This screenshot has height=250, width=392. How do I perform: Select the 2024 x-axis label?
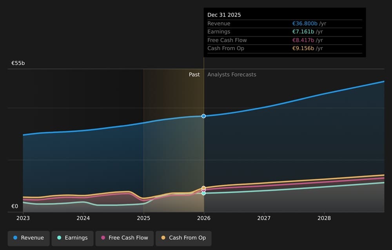tap(83, 218)
